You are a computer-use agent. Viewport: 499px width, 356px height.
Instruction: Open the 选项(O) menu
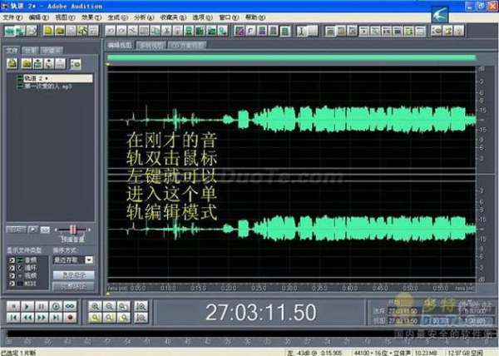(x=203, y=17)
